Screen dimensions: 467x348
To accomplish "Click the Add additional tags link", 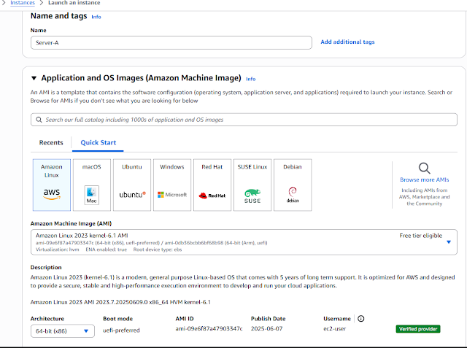I will [x=347, y=42].
